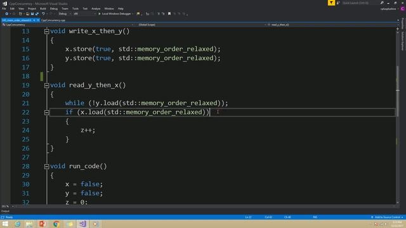The image size is (406, 228).
Task: Open the Global Scope navigation dropdown
Action: click(200, 25)
